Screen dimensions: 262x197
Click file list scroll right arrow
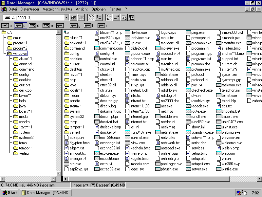[259, 179]
